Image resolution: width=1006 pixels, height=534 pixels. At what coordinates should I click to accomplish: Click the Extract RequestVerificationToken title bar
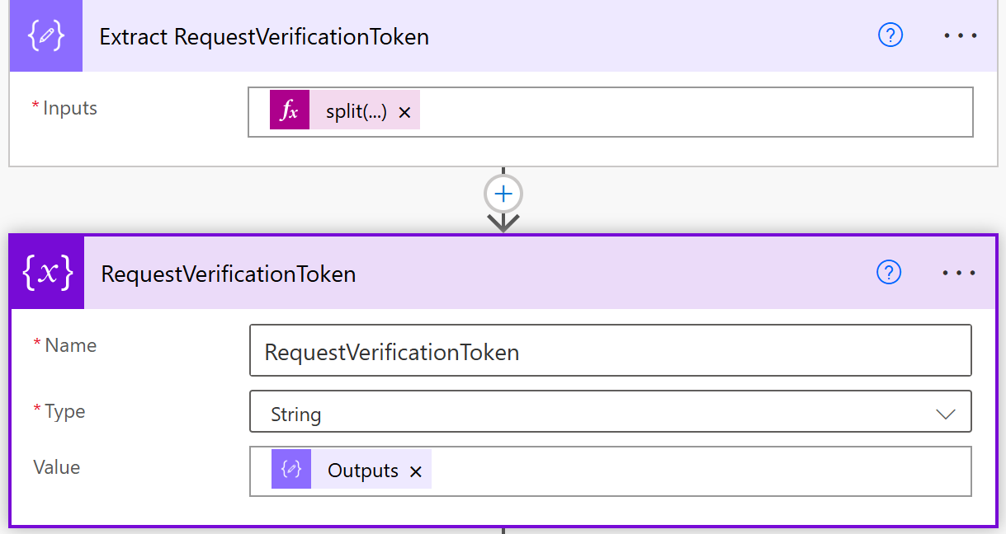[263, 36]
